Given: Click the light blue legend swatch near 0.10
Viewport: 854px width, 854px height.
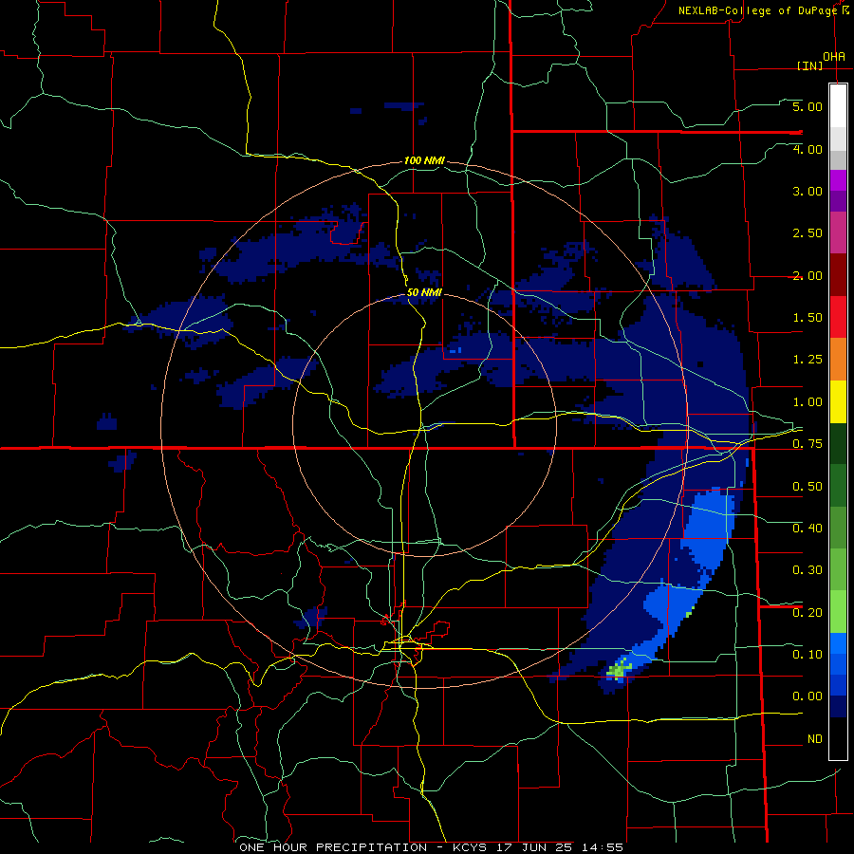Looking at the screenshot, I should coord(838,643).
